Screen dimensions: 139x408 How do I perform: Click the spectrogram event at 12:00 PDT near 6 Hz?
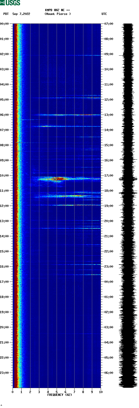pos(68,205)
